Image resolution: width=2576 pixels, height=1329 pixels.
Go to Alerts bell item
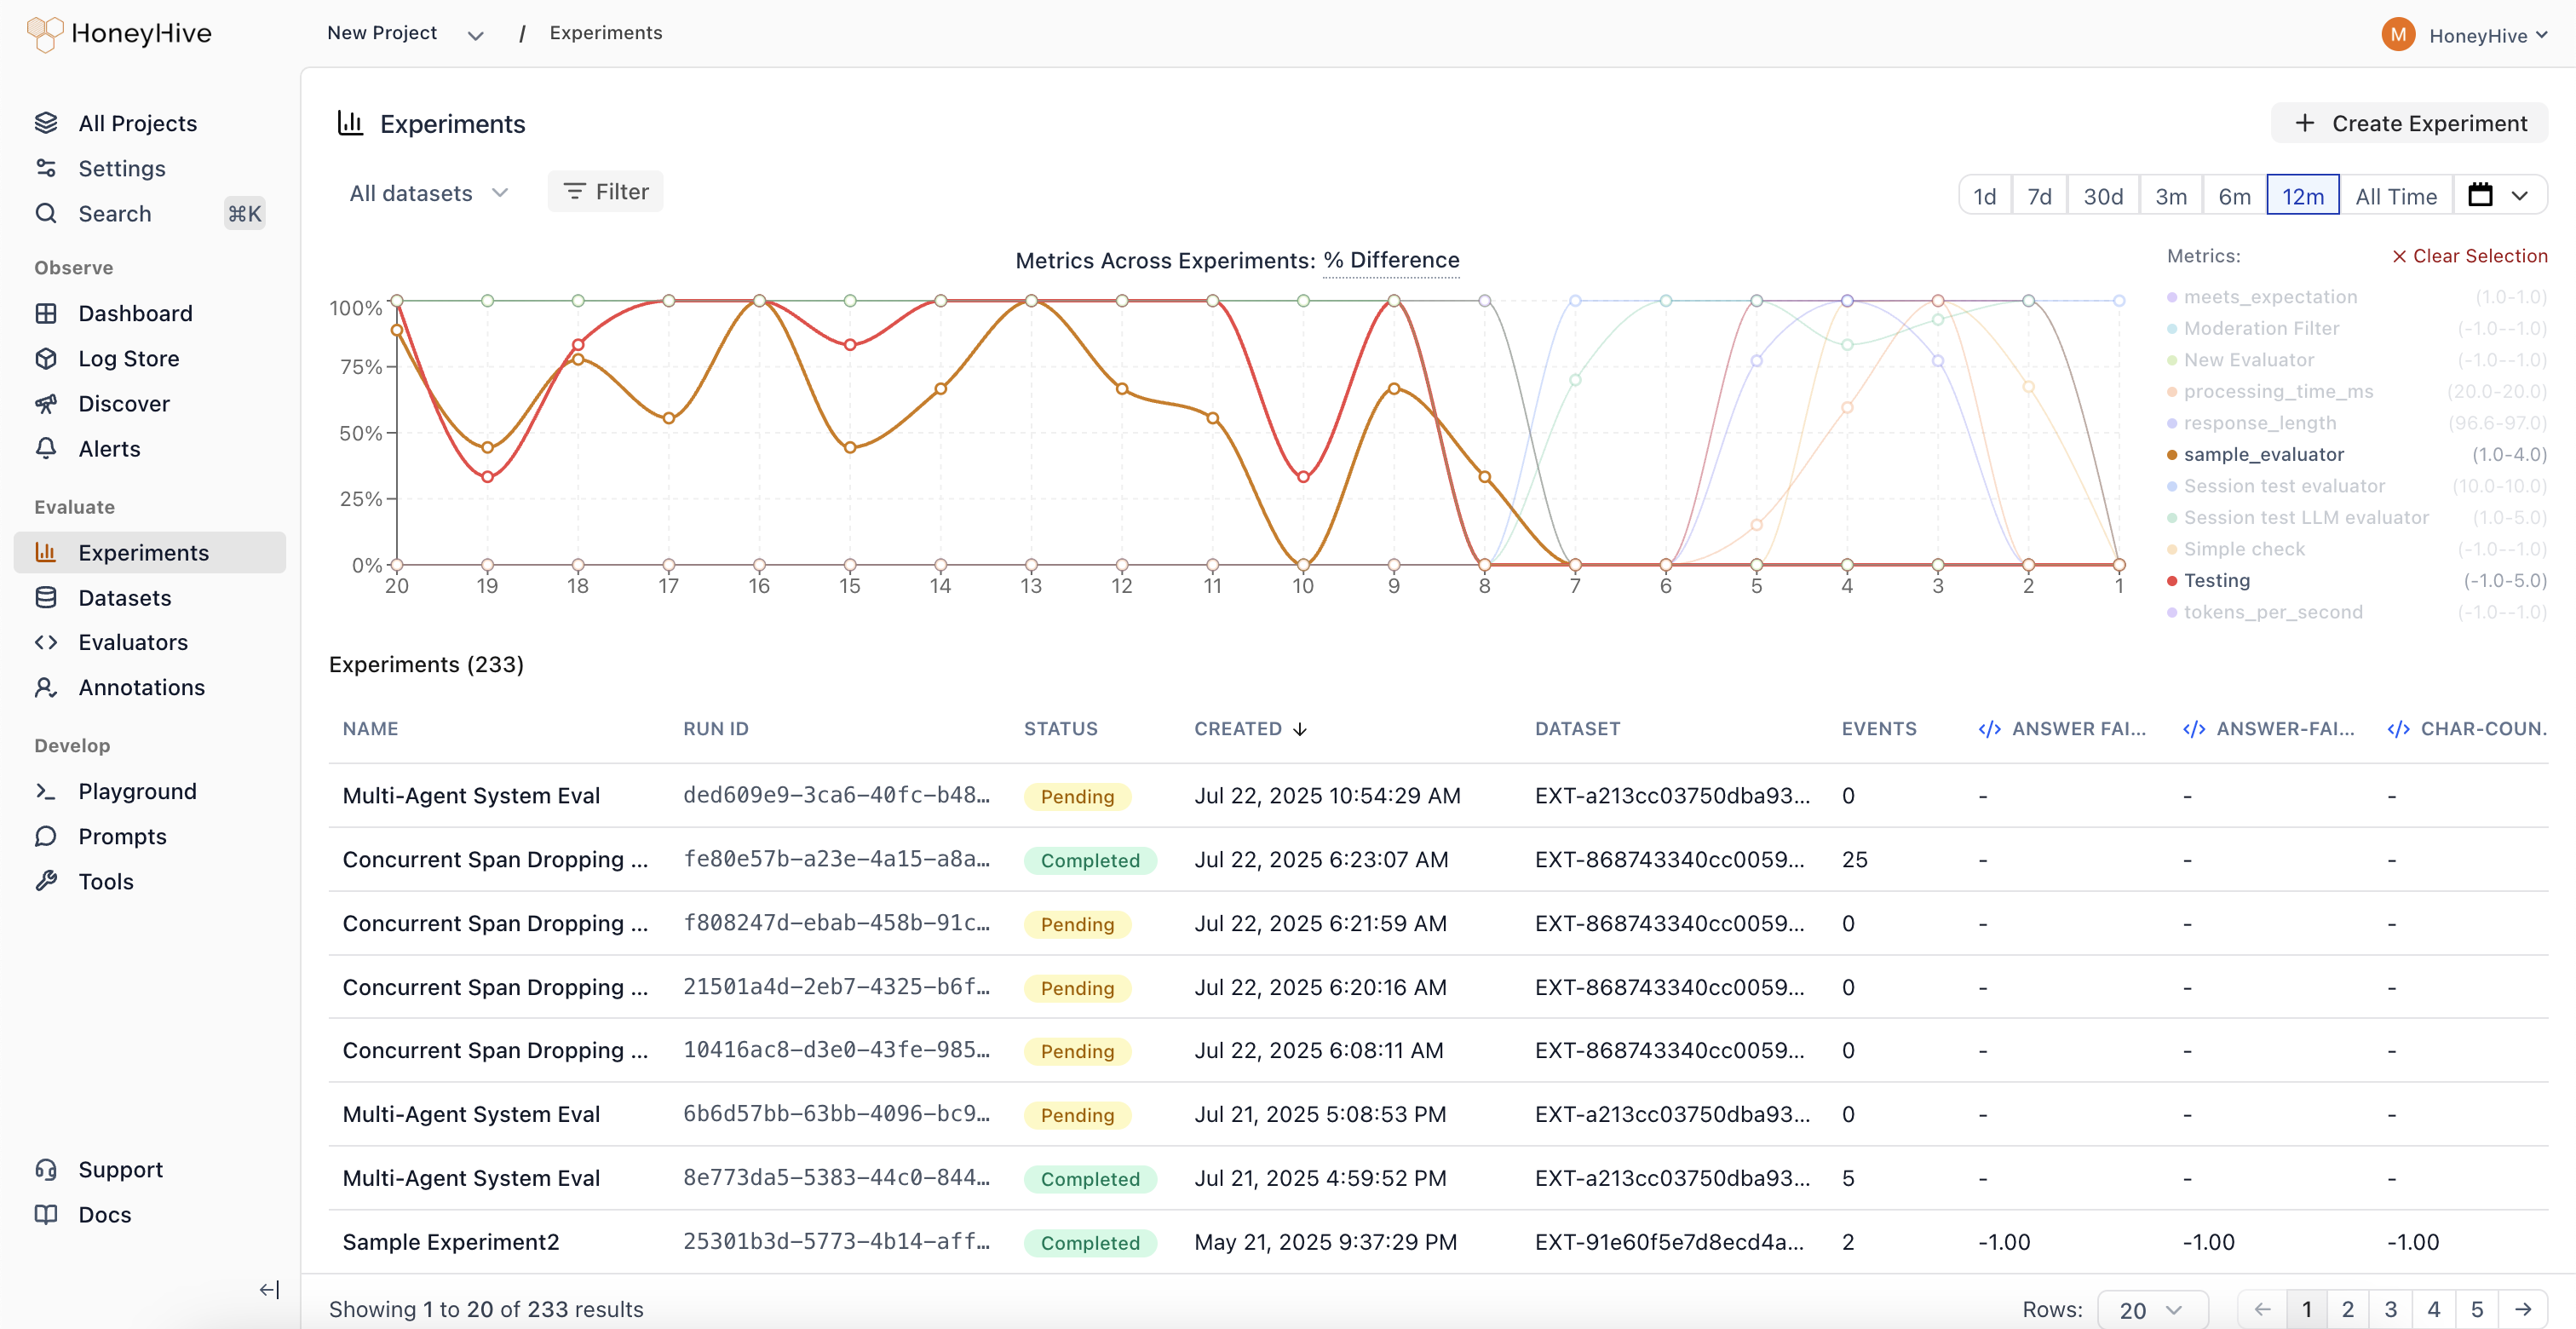pyautogui.click(x=109, y=449)
